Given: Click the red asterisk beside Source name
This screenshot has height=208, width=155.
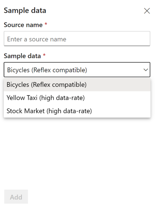Looking at the screenshot, I should pyautogui.click(x=46, y=24).
